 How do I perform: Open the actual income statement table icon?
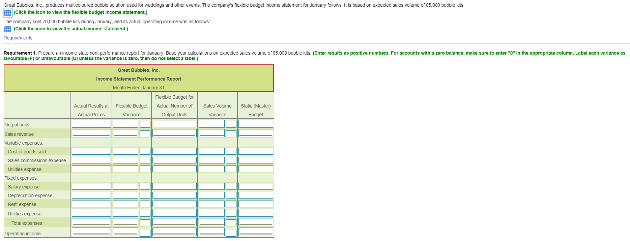click(8, 29)
